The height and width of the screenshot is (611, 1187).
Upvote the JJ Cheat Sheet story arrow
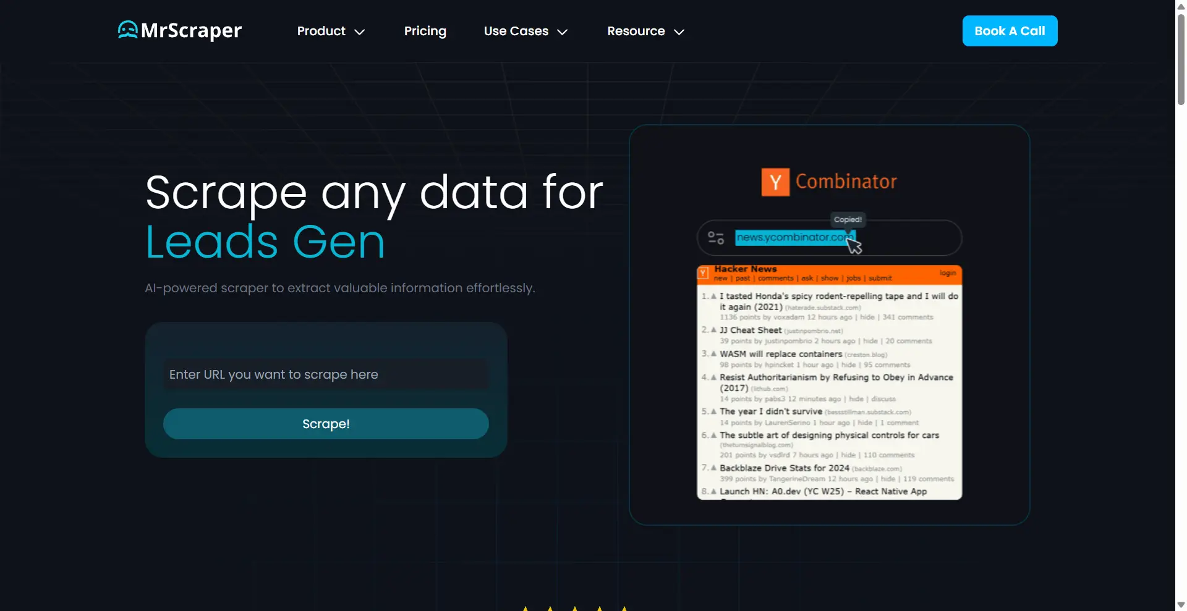(x=713, y=330)
